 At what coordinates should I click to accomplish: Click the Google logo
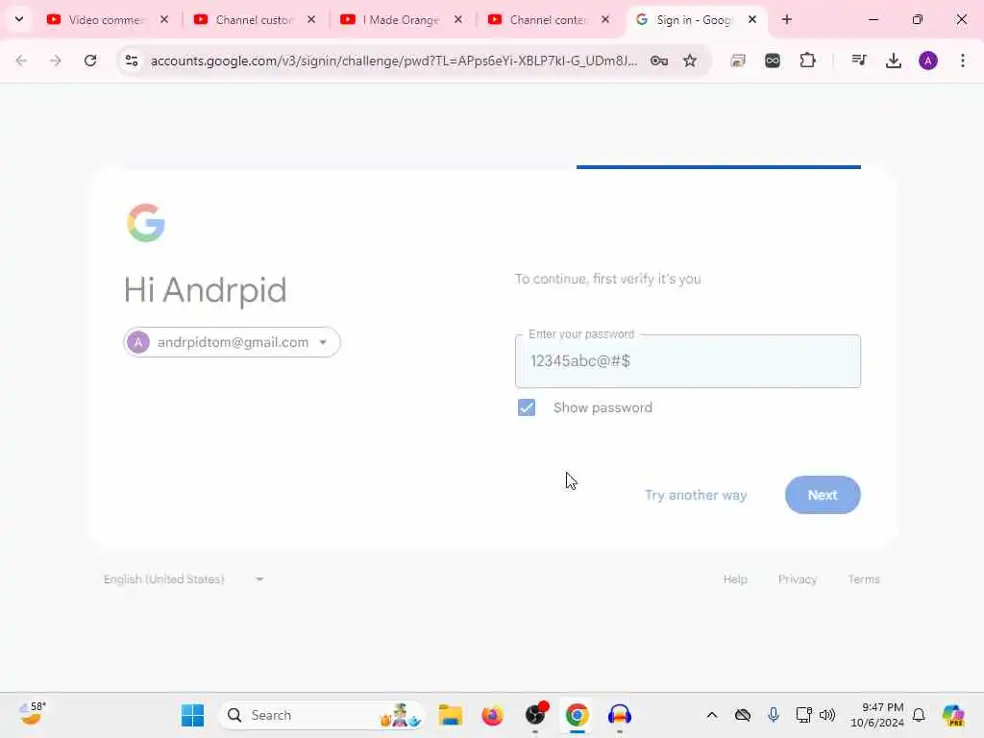[146, 223]
